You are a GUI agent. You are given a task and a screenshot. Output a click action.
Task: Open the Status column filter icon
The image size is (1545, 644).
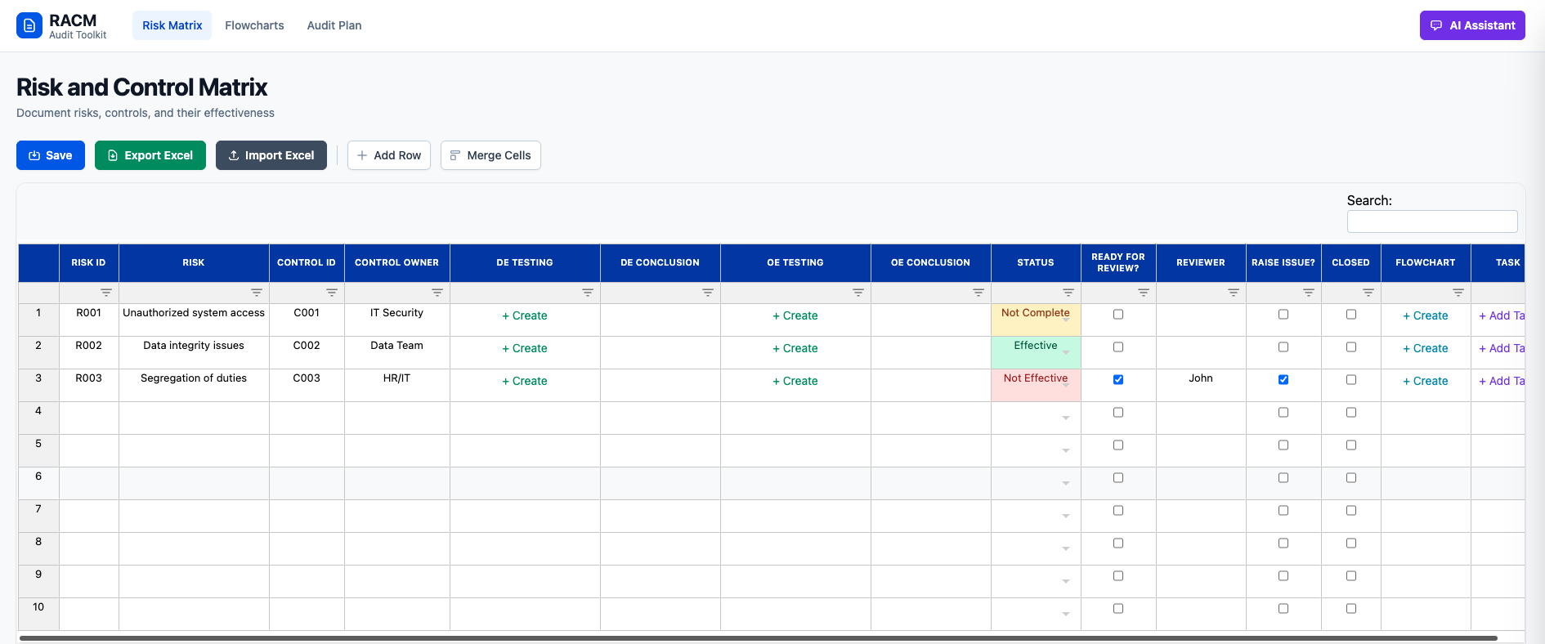(x=1068, y=293)
